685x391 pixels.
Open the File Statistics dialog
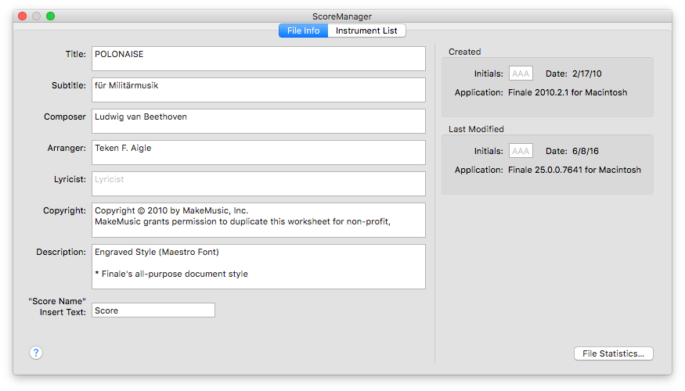tap(613, 353)
